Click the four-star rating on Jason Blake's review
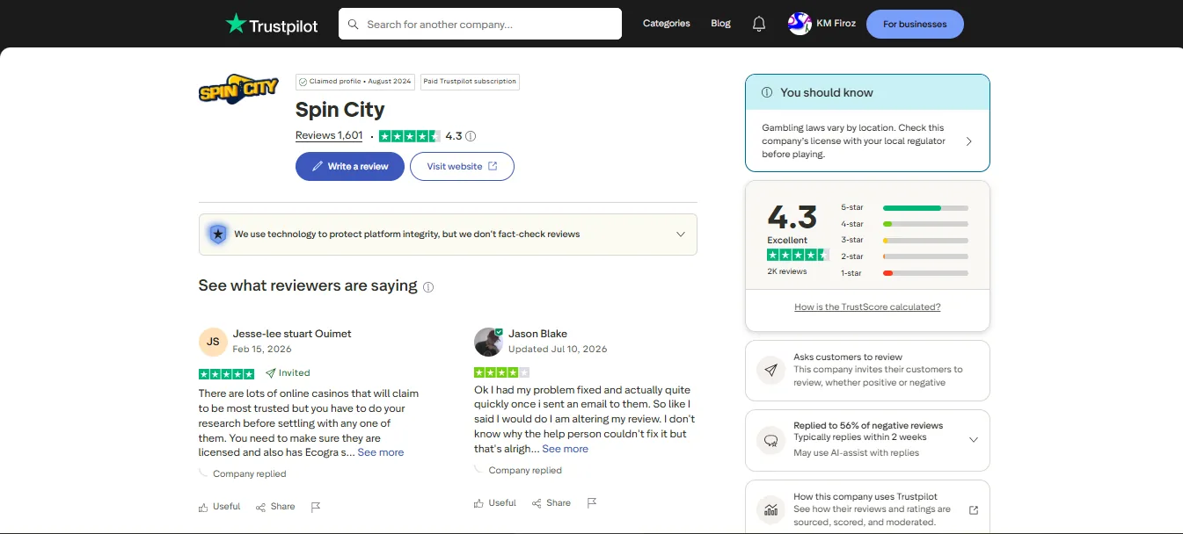 (x=502, y=372)
